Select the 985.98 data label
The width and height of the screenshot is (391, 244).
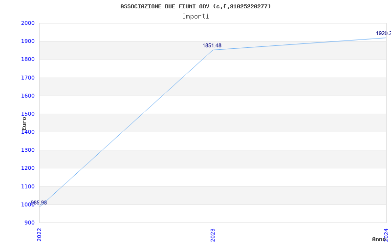click(39, 203)
